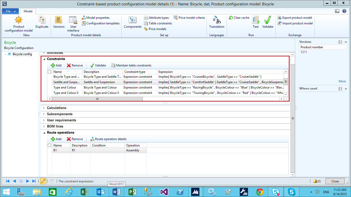Open Route operation details
The width and height of the screenshot is (351, 197).
(108, 139)
